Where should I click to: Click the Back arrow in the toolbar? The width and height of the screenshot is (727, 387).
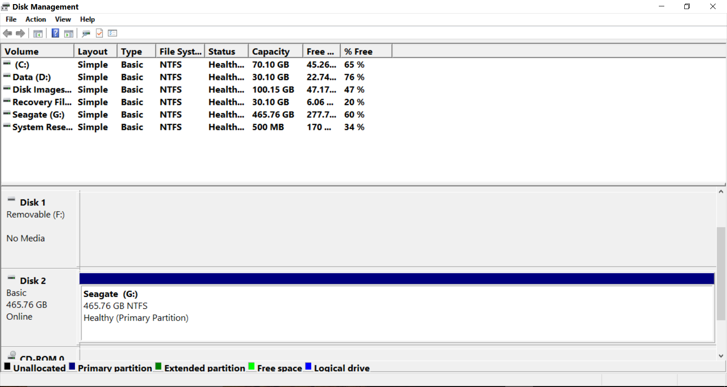[7, 33]
